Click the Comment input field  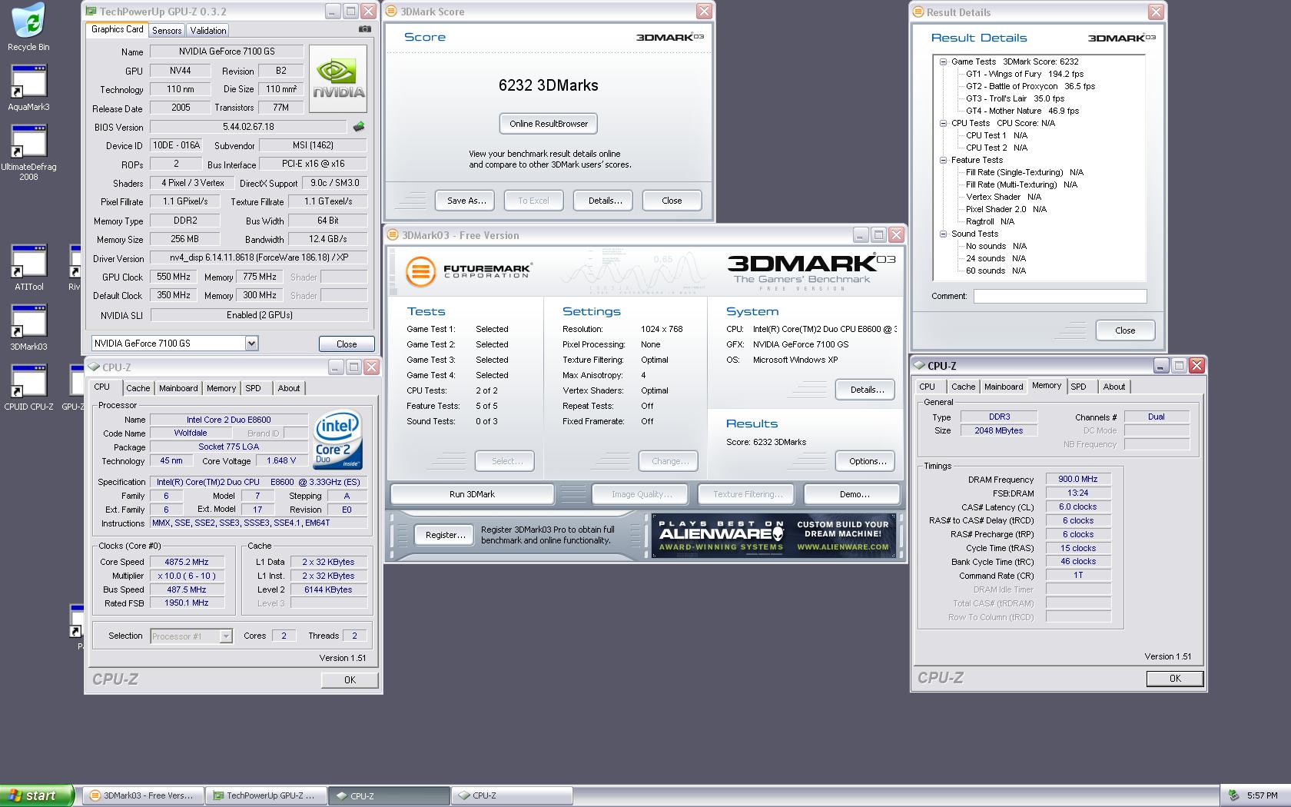point(1060,296)
